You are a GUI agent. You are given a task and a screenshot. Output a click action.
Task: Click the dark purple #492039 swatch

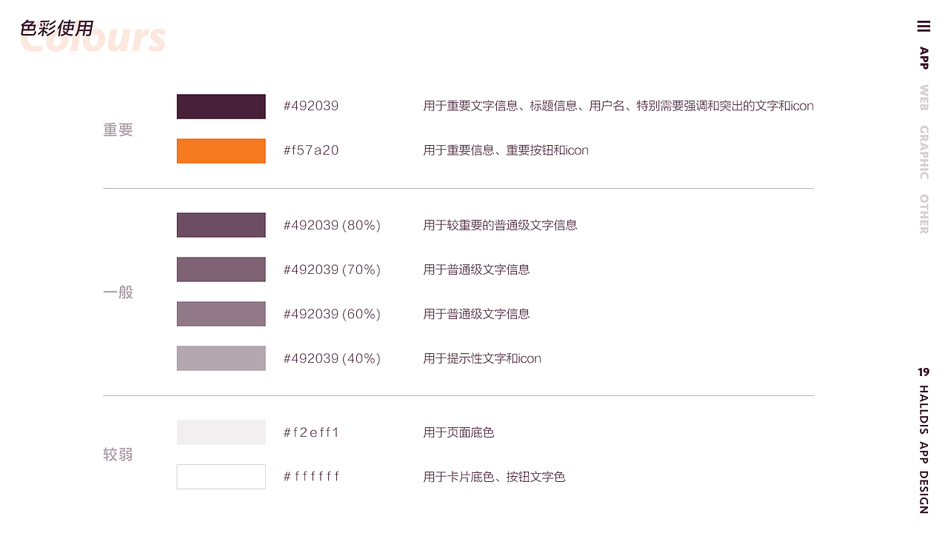tap(221, 107)
